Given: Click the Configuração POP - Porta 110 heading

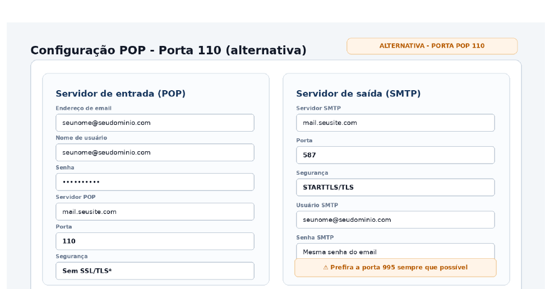Looking at the screenshot, I should click(168, 50).
